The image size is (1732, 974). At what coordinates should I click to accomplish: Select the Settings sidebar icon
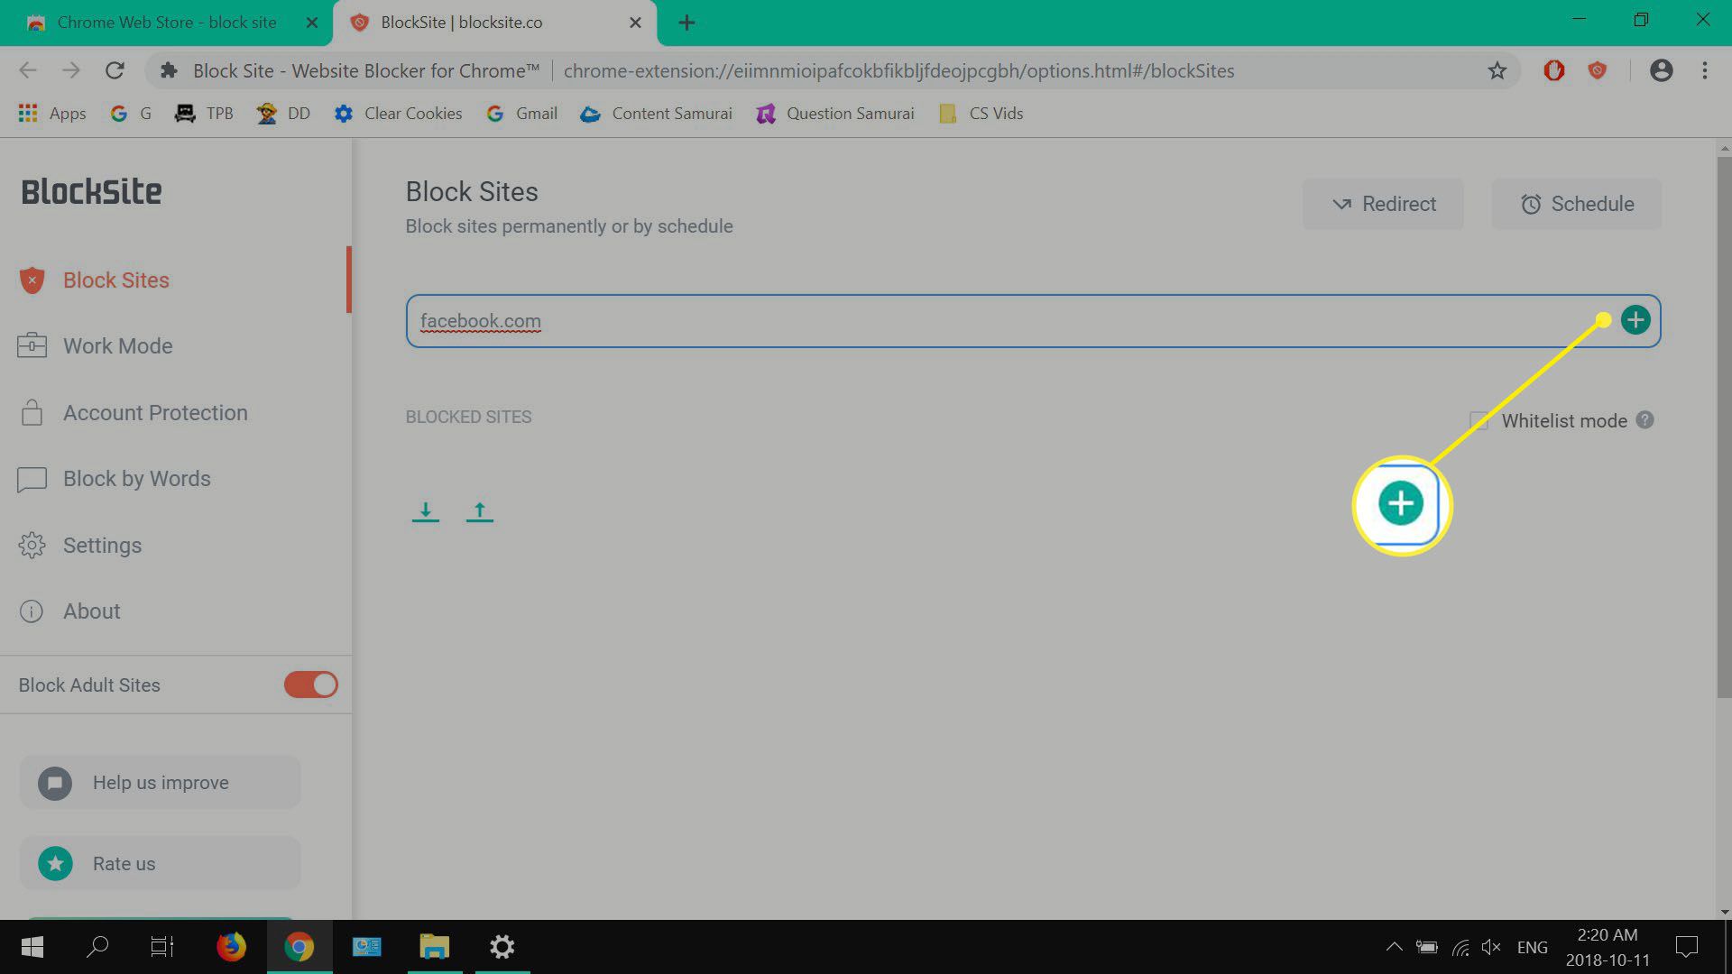32,545
